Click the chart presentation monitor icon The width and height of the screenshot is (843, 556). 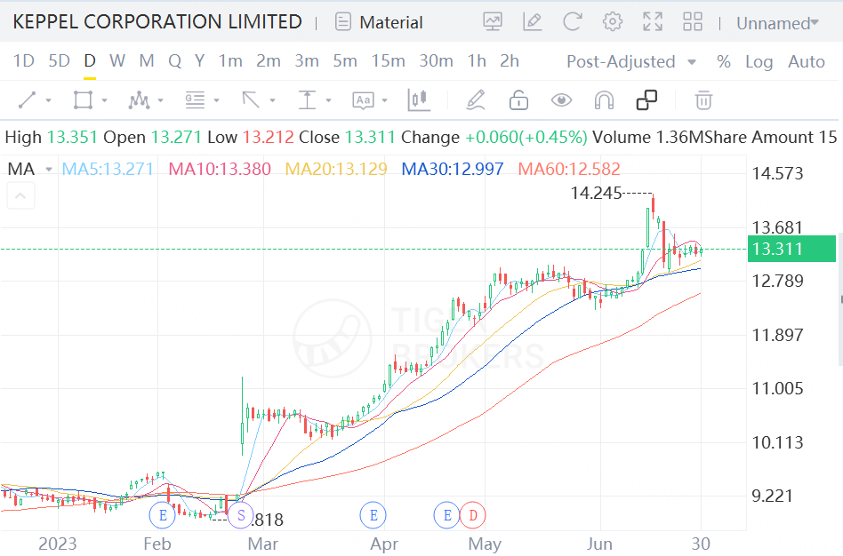(493, 22)
